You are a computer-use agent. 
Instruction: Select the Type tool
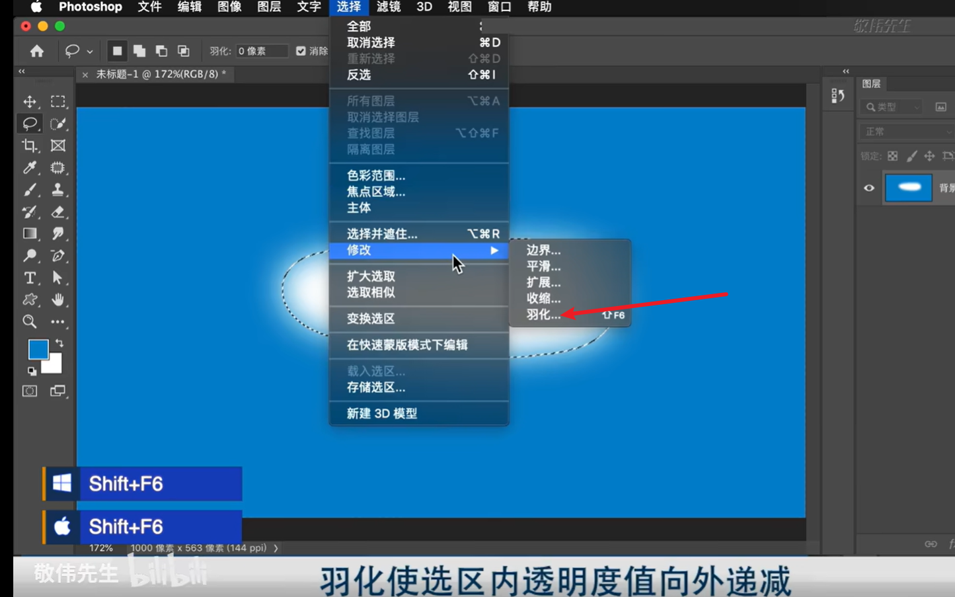(30, 278)
